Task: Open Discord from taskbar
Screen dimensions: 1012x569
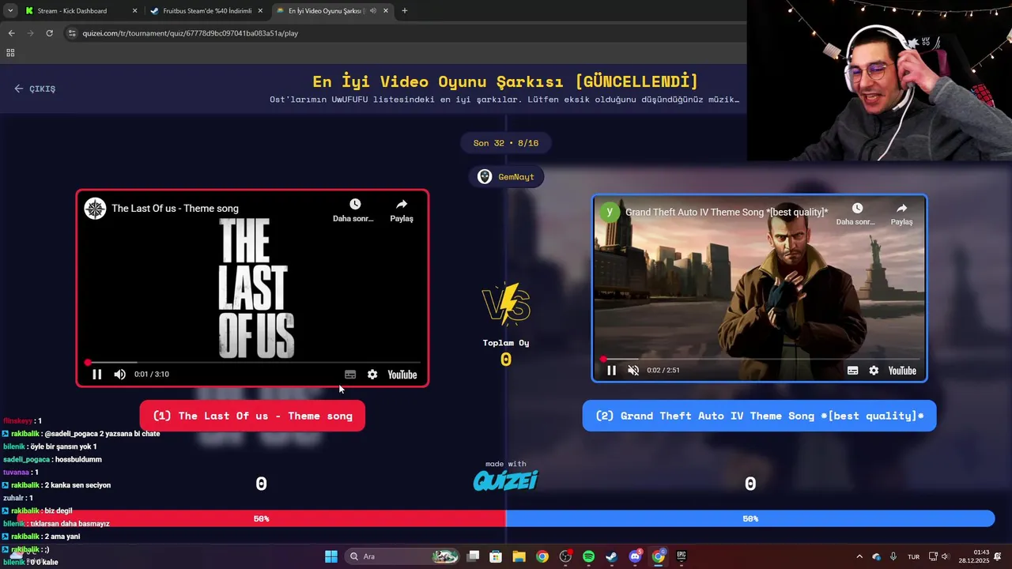Action: pos(635,556)
